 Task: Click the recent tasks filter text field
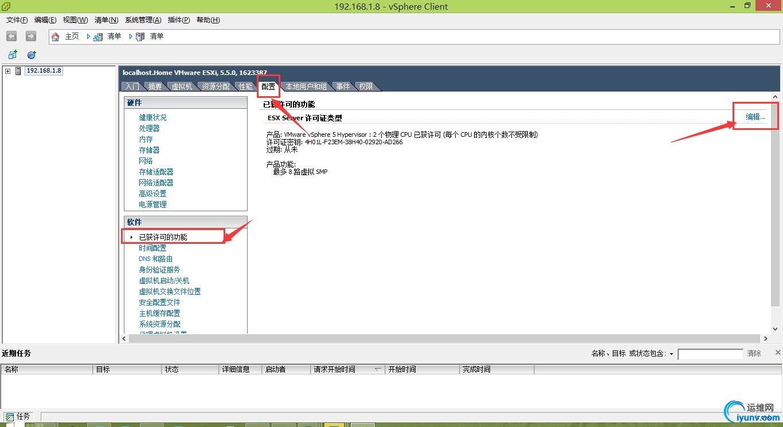(710, 354)
